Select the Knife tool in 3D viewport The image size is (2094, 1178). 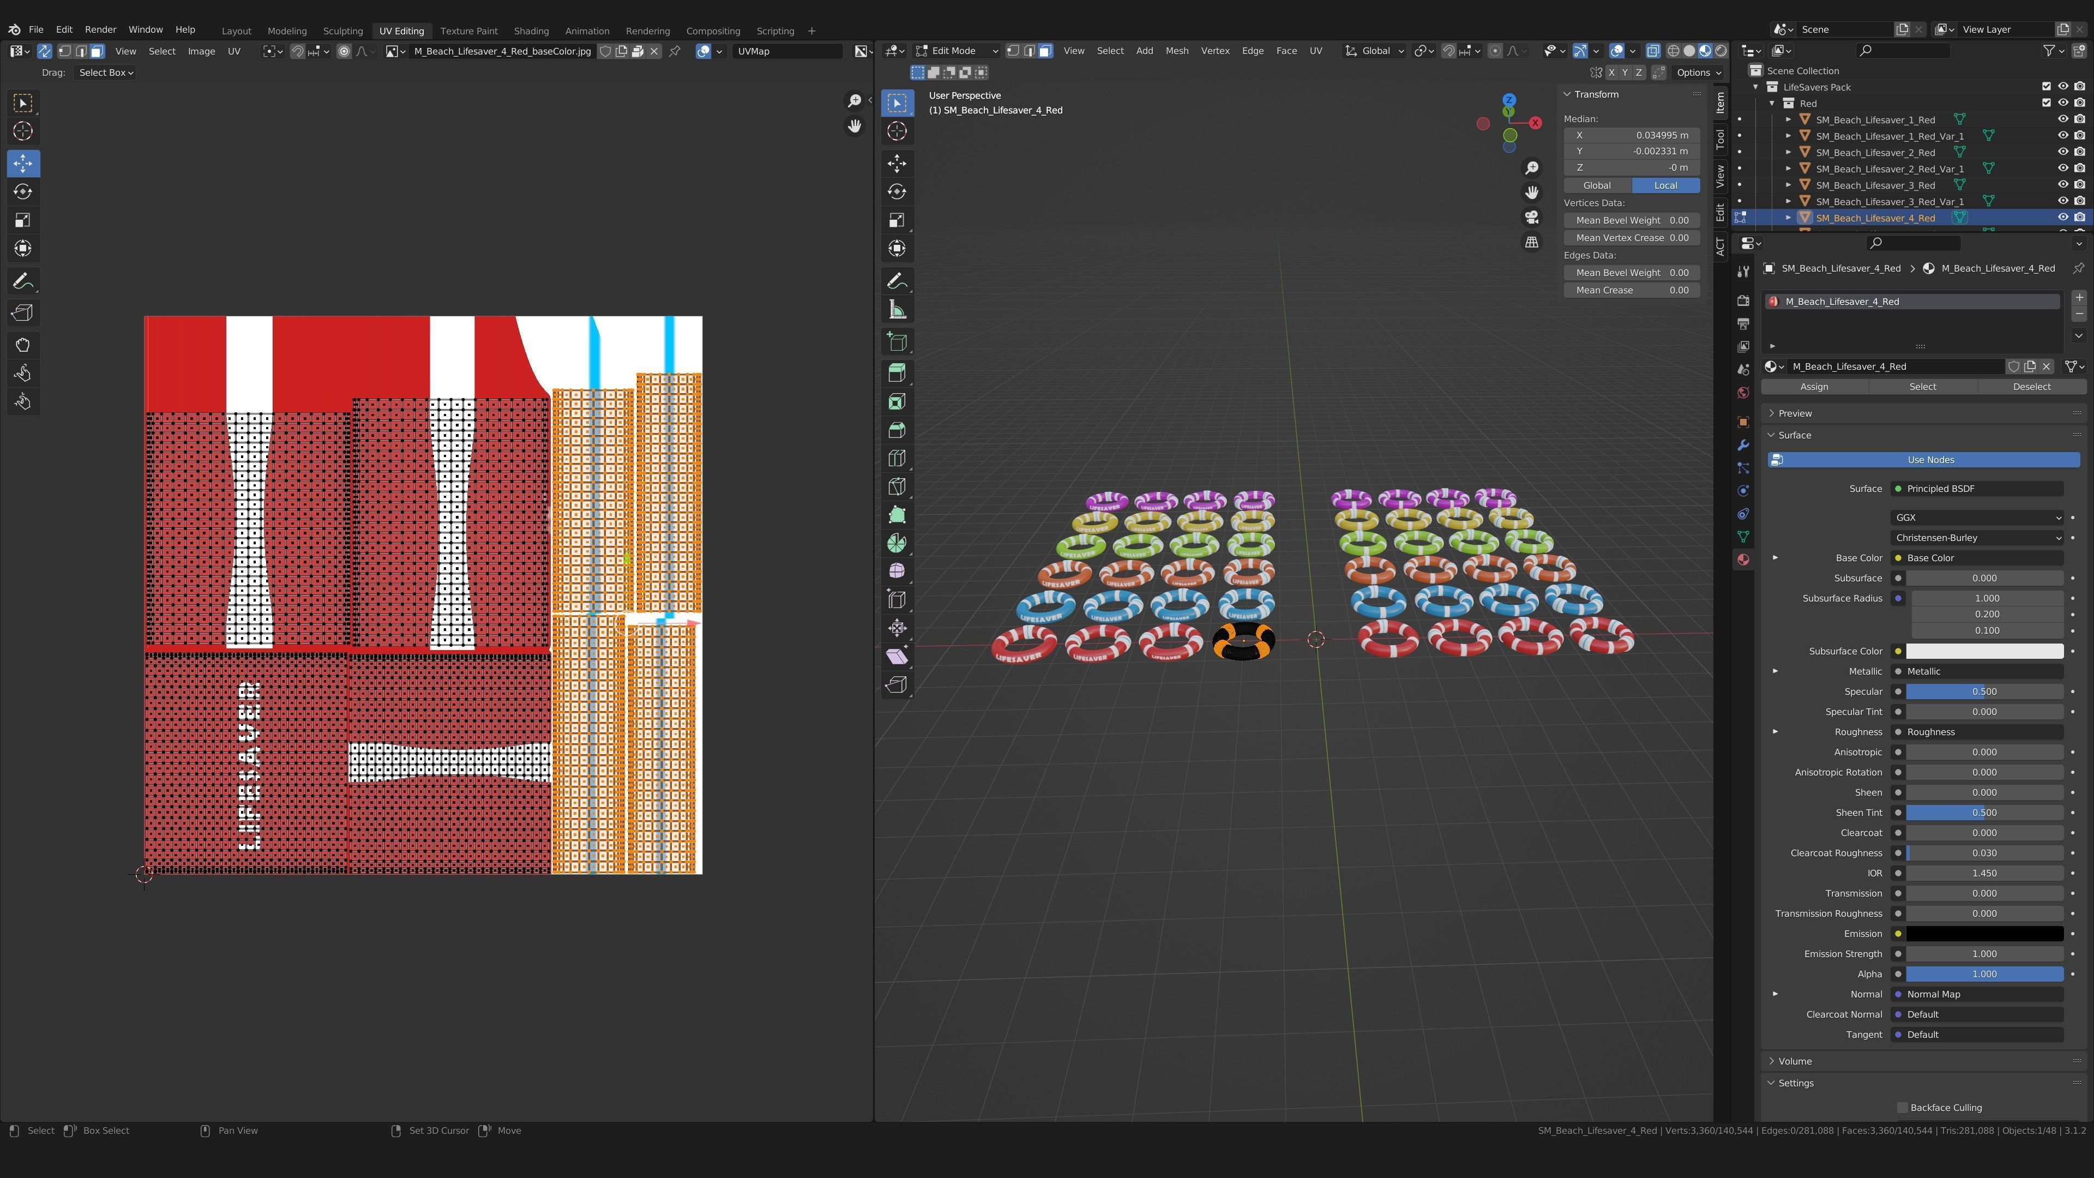click(896, 487)
